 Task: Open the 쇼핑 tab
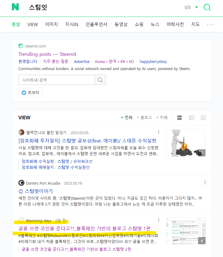point(139,24)
